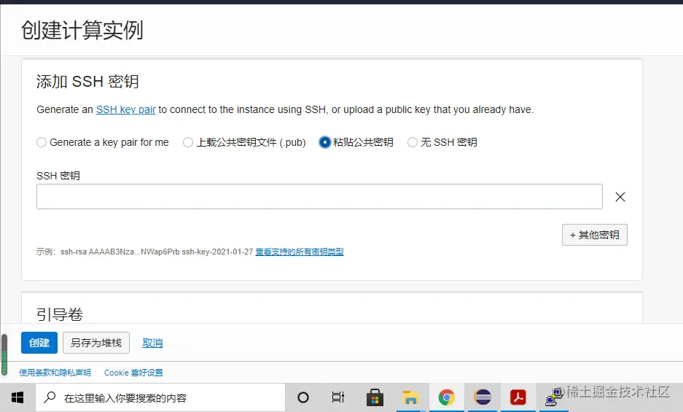The image size is (683, 412).
Task: Click the 'SSH 密钥' field label above the text box
Action: point(58,176)
